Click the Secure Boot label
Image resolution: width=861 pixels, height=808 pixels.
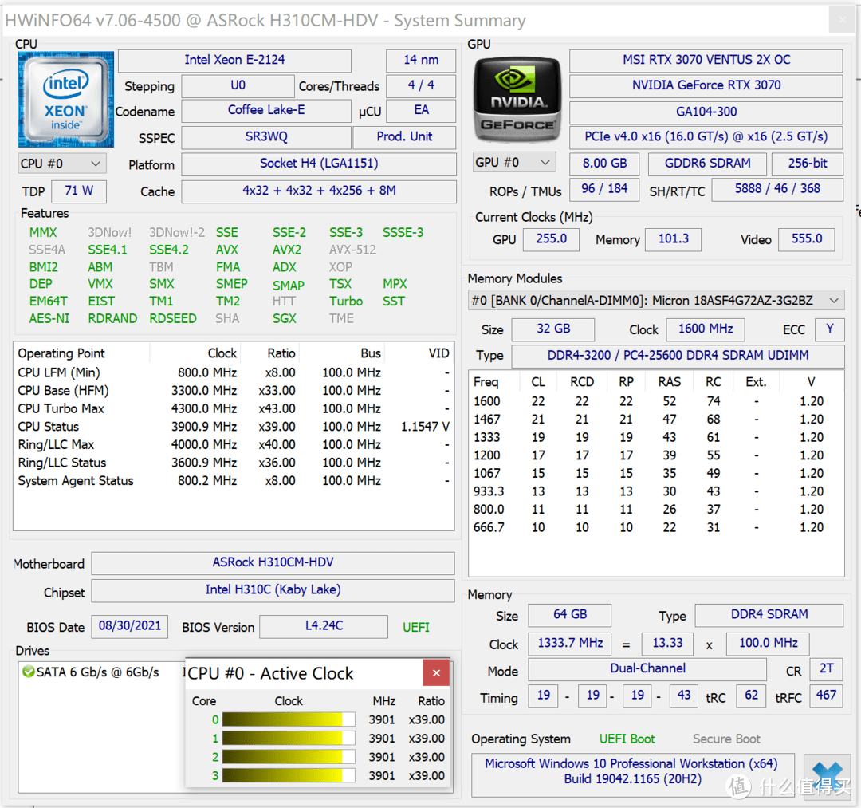[x=726, y=739]
